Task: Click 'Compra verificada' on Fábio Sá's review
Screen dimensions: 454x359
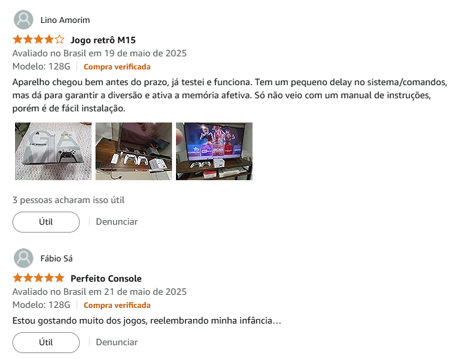Action: tap(117, 305)
